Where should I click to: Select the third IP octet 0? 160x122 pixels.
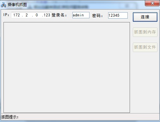[37, 15]
